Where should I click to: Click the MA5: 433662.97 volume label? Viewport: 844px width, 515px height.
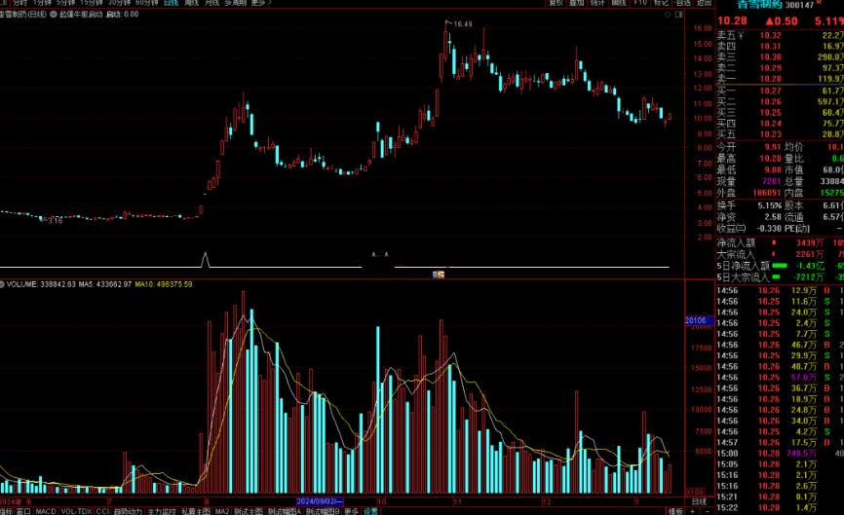pos(105,284)
